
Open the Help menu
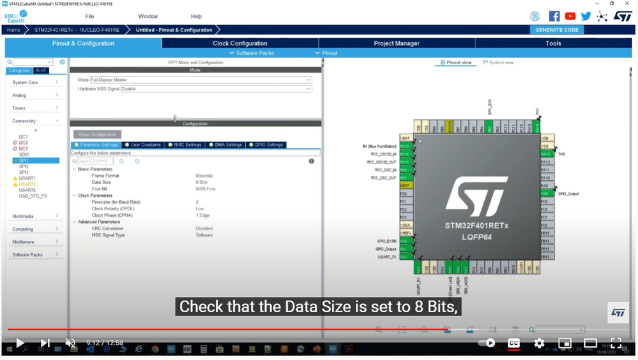pyautogui.click(x=196, y=16)
